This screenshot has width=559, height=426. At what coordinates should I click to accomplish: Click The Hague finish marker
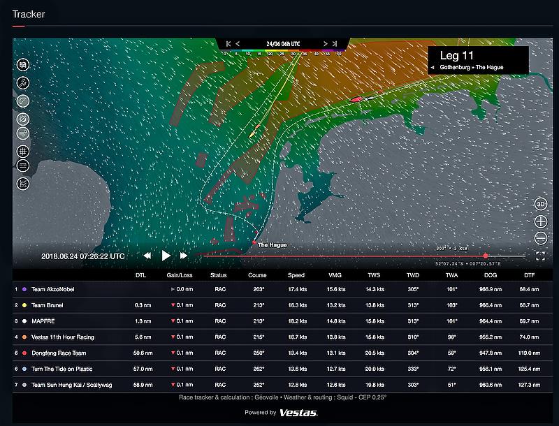(254, 242)
